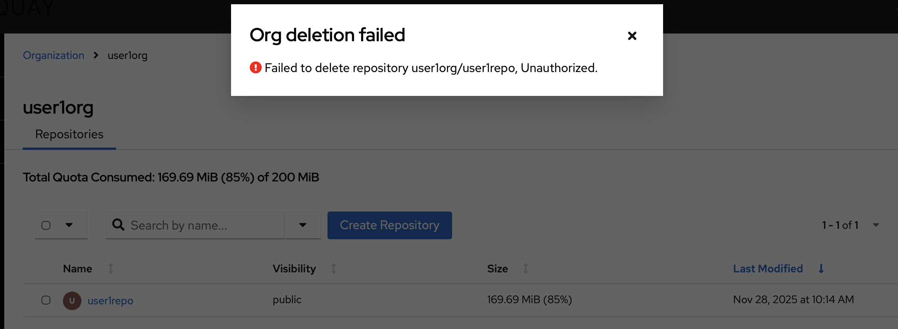
Task: Click the user1repo avatar icon
Action: pos(72,300)
